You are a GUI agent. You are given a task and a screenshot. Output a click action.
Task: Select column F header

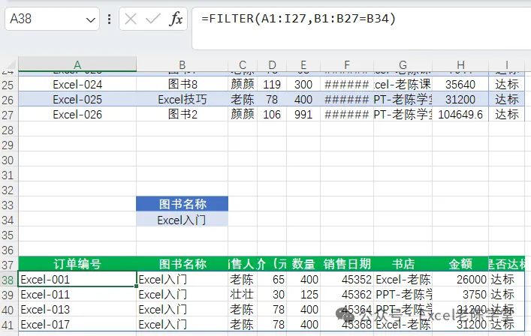coord(347,64)
